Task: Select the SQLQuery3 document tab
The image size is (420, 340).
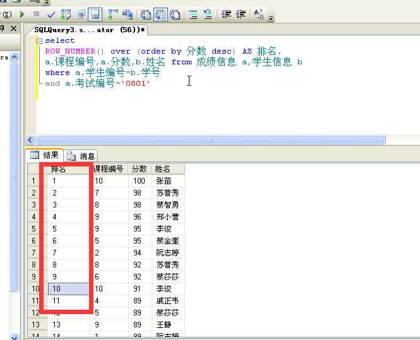Action: pos(90,30)
